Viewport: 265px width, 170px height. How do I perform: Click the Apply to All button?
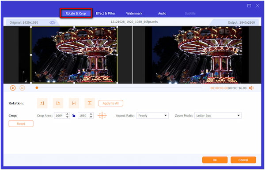(x=111, y=103)
